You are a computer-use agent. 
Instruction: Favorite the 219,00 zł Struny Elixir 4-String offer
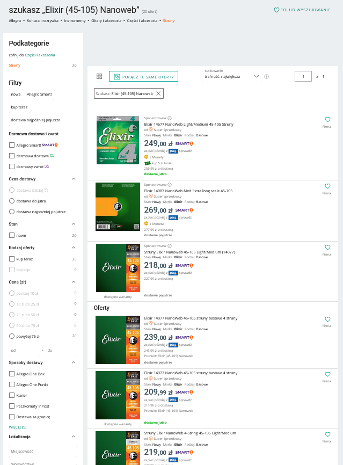click(327, 434)
